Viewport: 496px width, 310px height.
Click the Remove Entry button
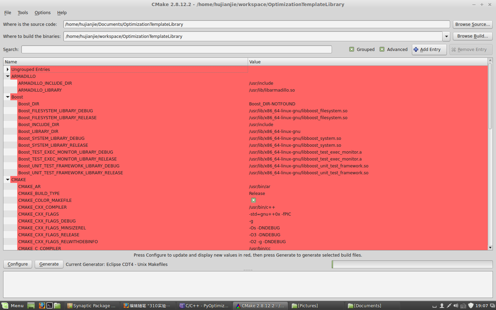coord(471,49)
